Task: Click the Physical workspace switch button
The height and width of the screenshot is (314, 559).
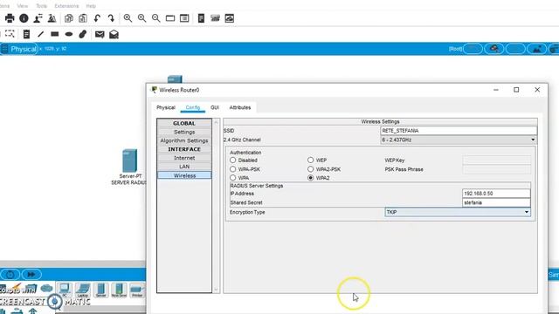Action: click(19, 49)
